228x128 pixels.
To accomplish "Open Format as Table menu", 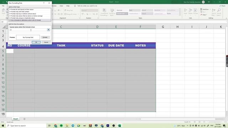I will click(112, 12).
